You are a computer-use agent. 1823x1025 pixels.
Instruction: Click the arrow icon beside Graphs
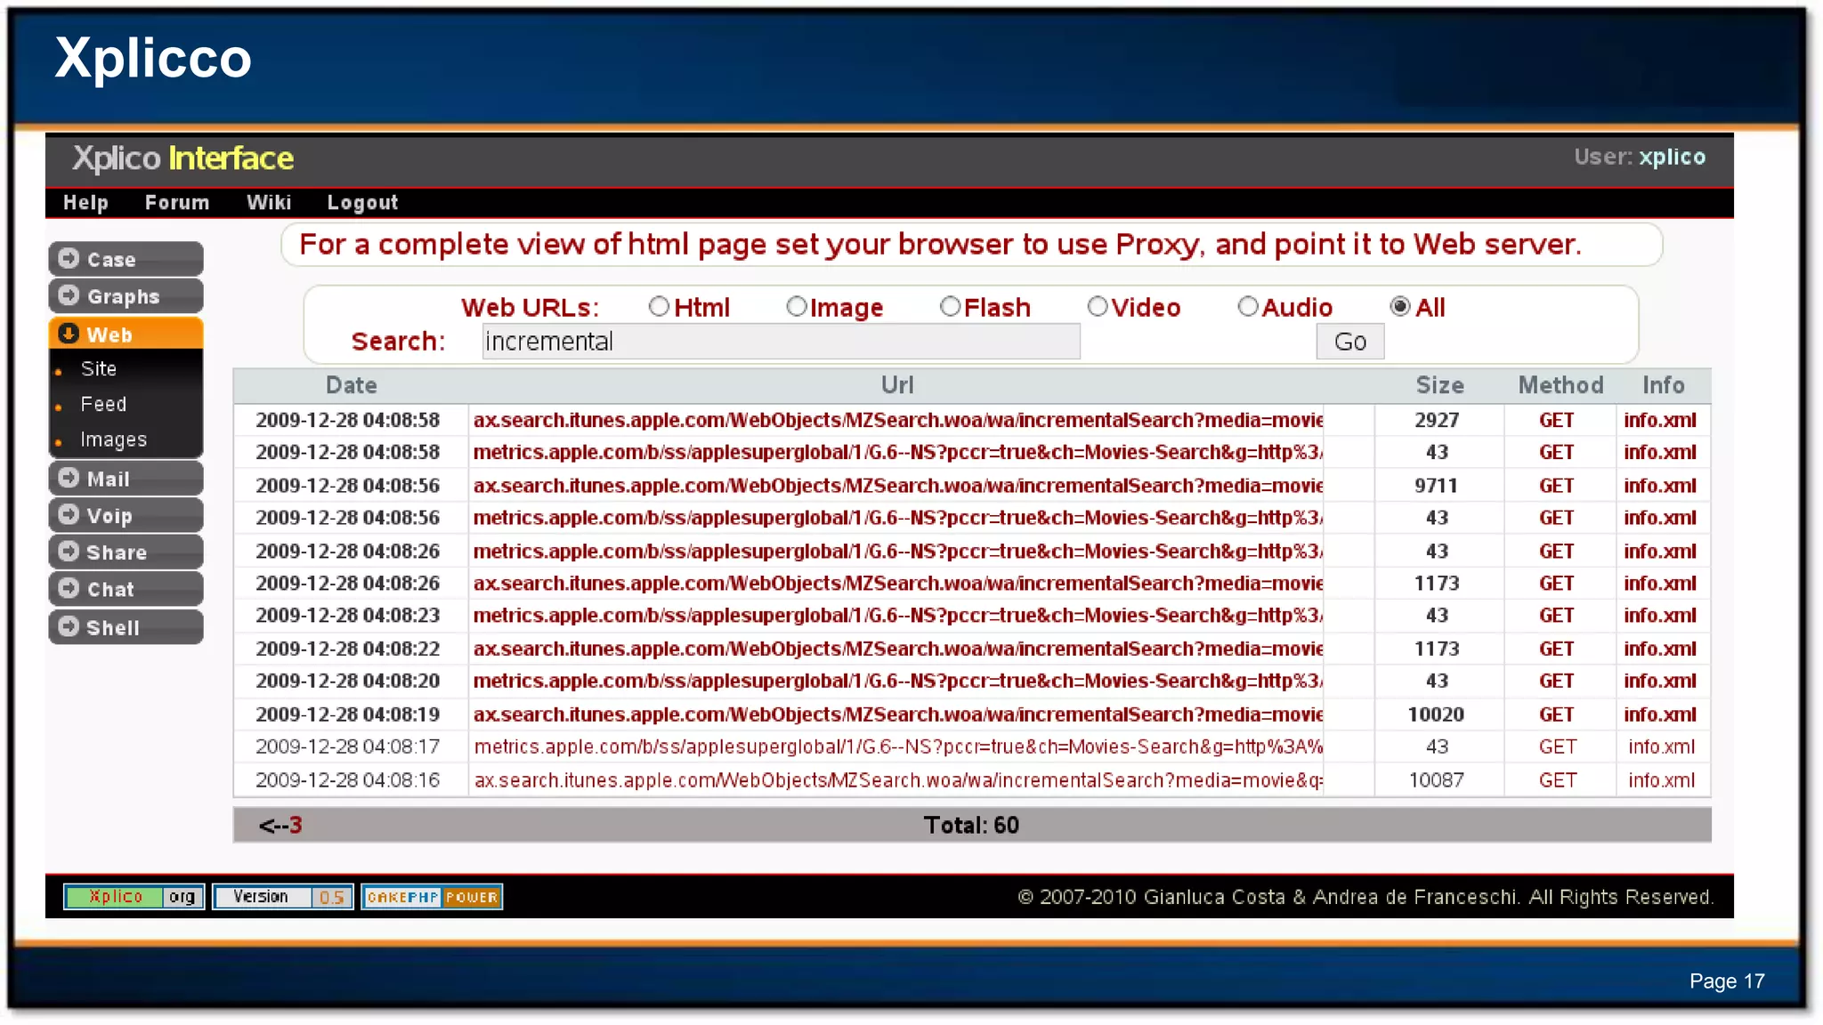coord(69,295)
